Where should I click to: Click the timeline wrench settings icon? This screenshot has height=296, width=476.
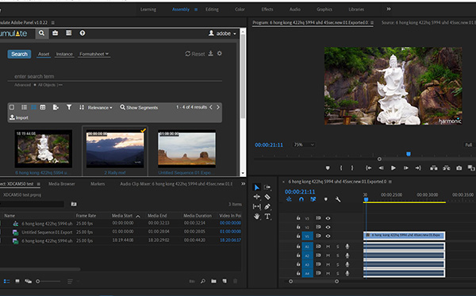pos(338,199)
